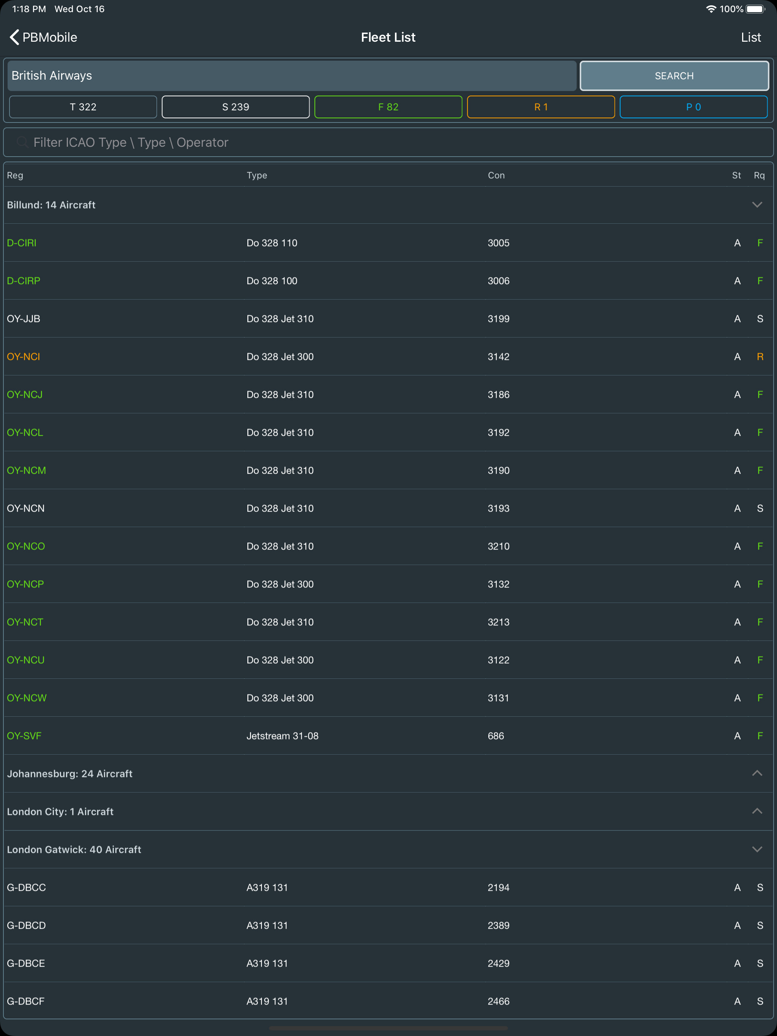Expand the Johannesburg group chevron
Viewport: 777px width, 1036px height.
click(757, 773)
